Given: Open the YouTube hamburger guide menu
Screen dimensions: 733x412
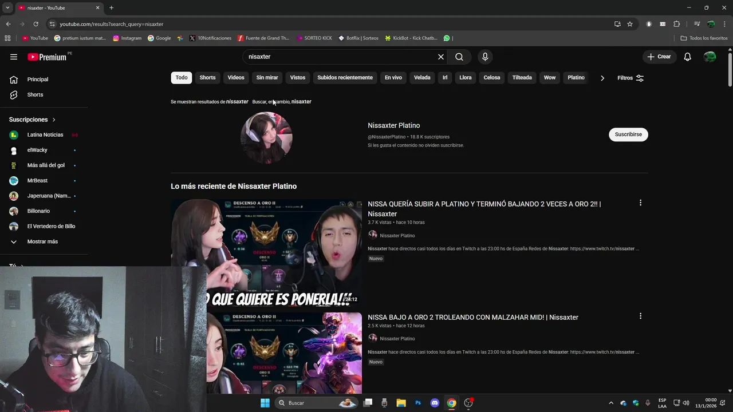Looking at the screenshot, I should pyautogui.click(x=14, y=57).
